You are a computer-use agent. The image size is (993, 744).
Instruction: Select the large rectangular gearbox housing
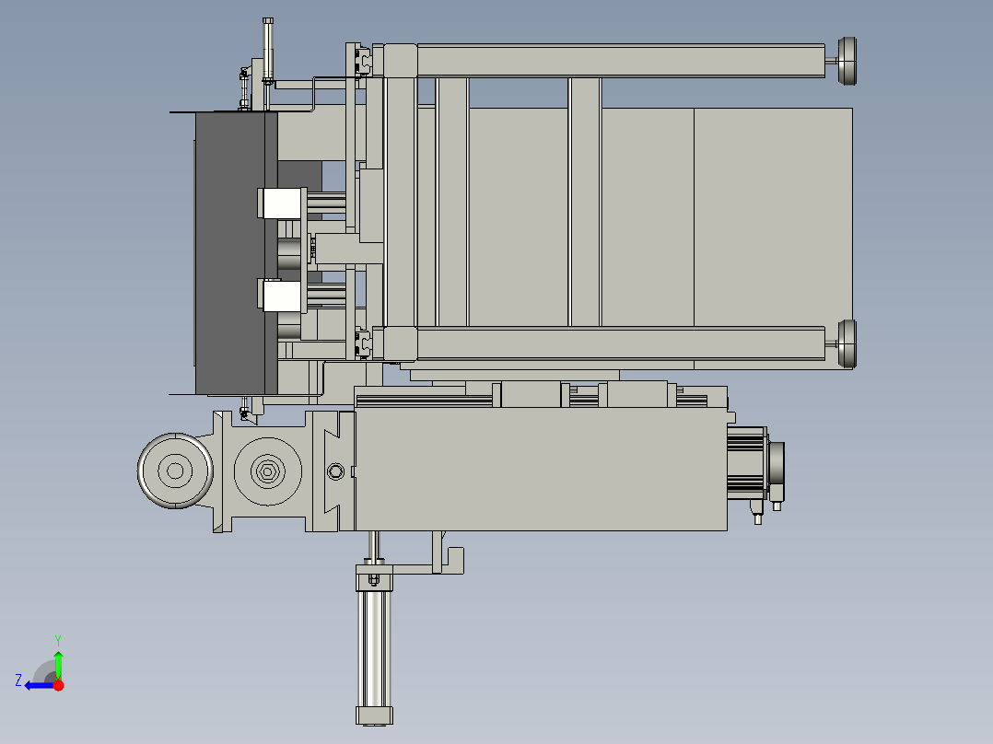[541, 470]
